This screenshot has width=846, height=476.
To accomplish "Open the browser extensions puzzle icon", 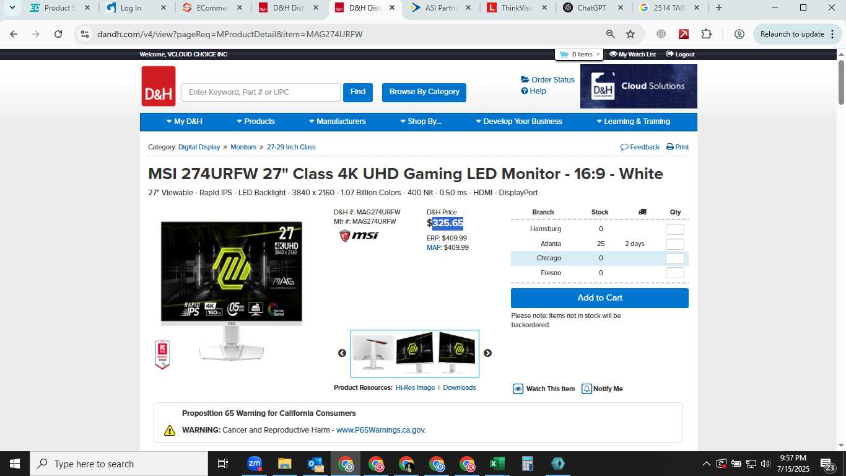I will (707, 34).
